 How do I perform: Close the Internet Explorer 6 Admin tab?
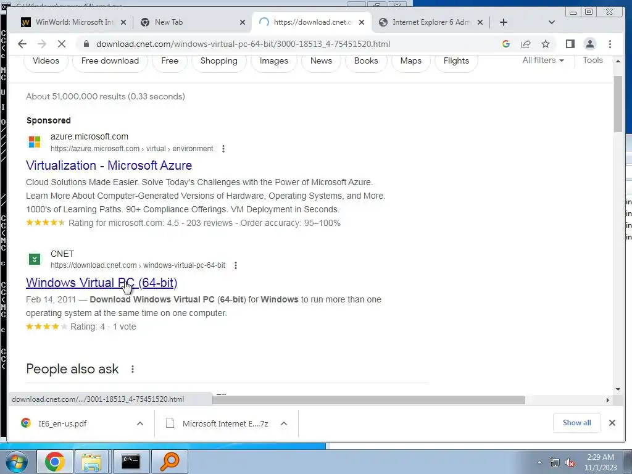click(480, 22)
